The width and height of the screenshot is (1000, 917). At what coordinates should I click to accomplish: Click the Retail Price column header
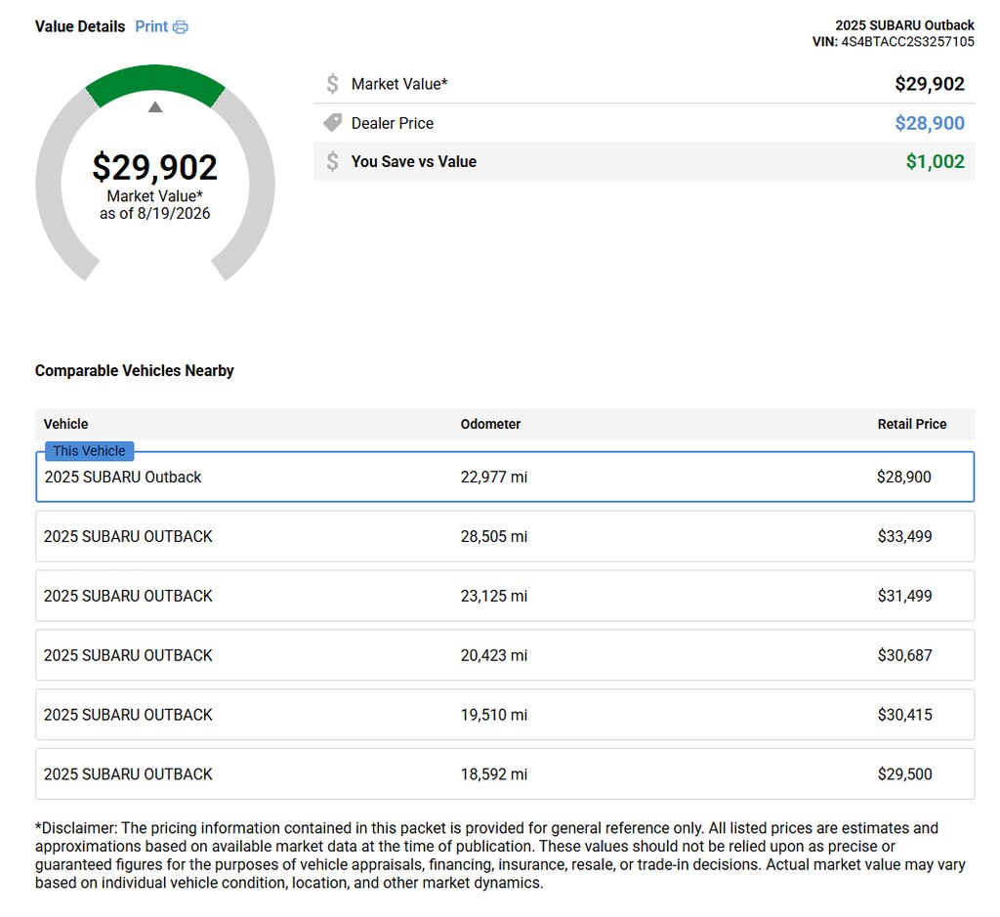(912, 424)
